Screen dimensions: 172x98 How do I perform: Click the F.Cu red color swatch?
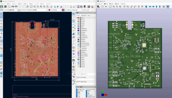point(78,18)
